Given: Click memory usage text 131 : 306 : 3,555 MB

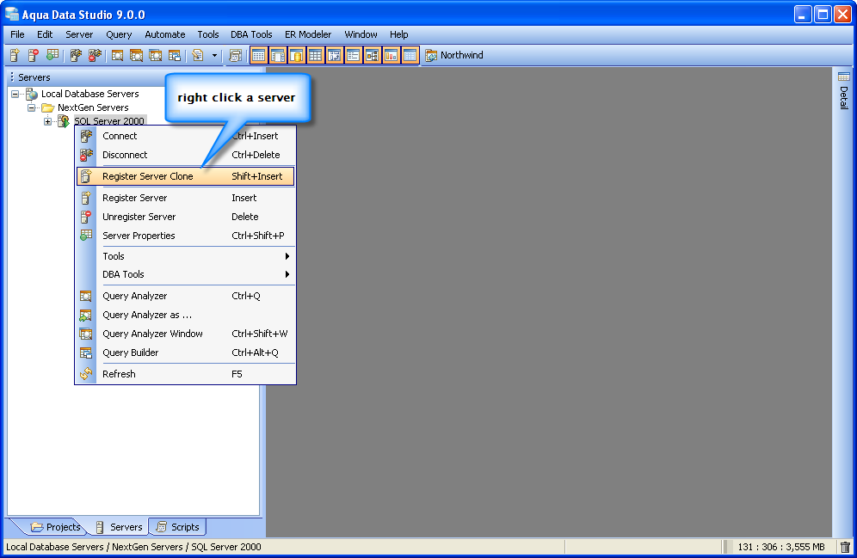Looking at the screenshot, I should (x=781, y=547).
